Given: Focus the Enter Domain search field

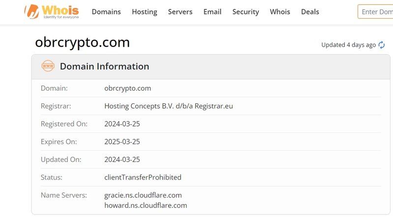Looking at the screenshot, I should coord(376,12).
